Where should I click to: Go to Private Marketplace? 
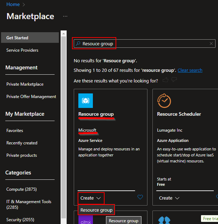coord(25,84)
